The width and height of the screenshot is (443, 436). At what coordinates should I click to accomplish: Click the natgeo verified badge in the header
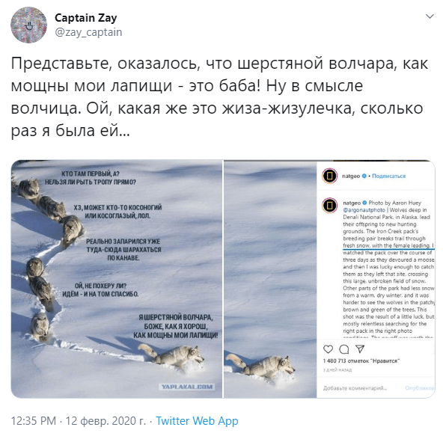(364, 176)
